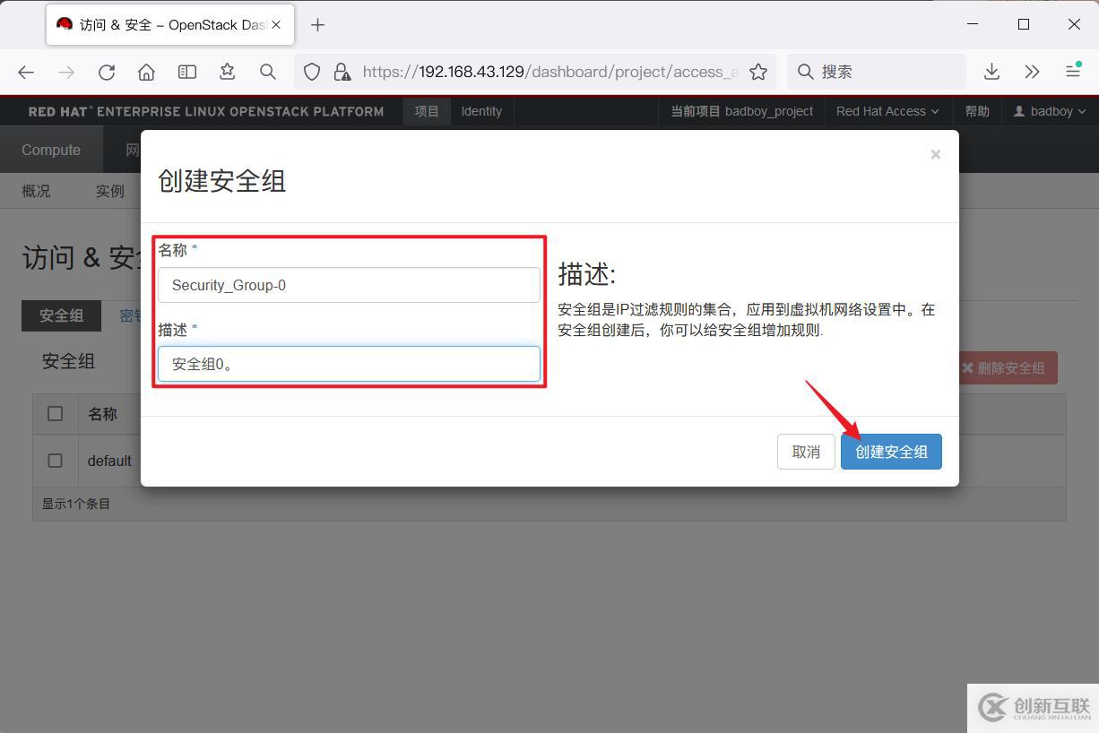Close the OpenStack Dashboard browser tab
The height and width of the screenshot is (733, 1099).
click(x=277, y=25)
